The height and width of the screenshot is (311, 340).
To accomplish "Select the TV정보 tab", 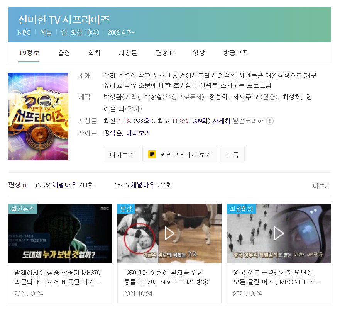I will tap(29, 53).
